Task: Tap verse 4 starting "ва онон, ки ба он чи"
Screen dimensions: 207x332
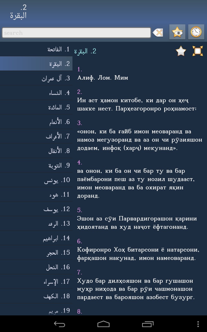Action: coord(136,183)
